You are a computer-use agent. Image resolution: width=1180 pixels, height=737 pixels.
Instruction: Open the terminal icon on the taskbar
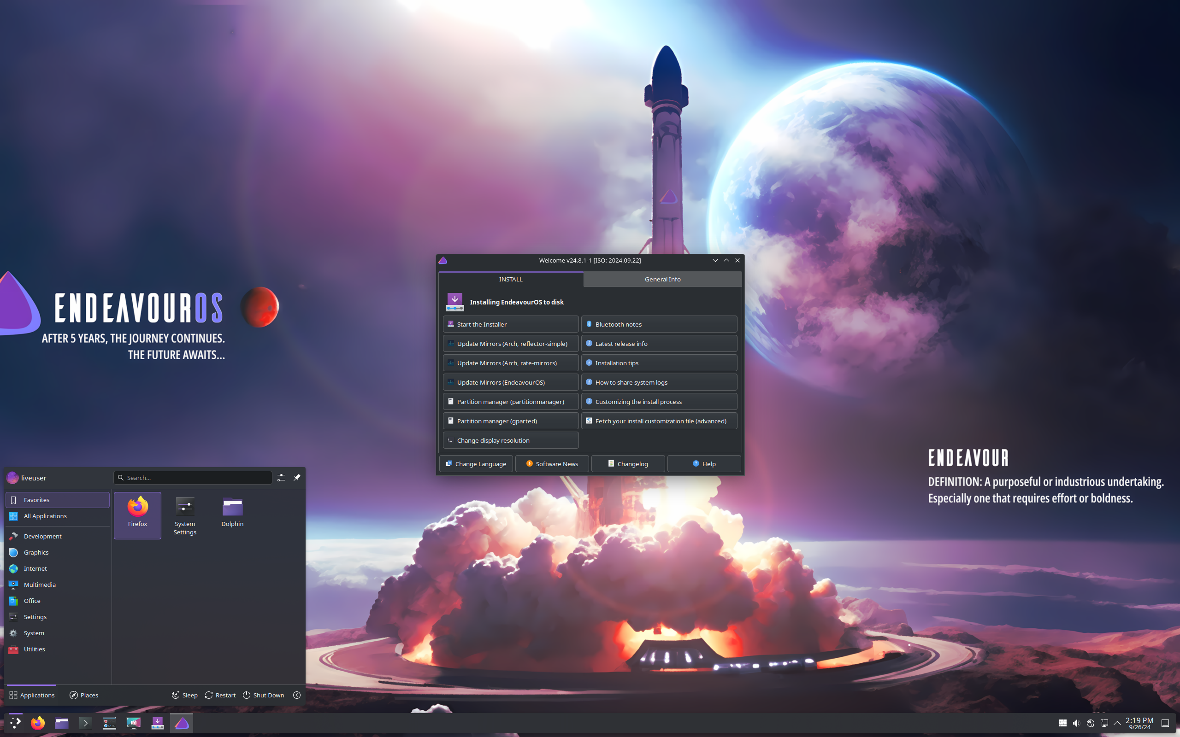(85, 723)
